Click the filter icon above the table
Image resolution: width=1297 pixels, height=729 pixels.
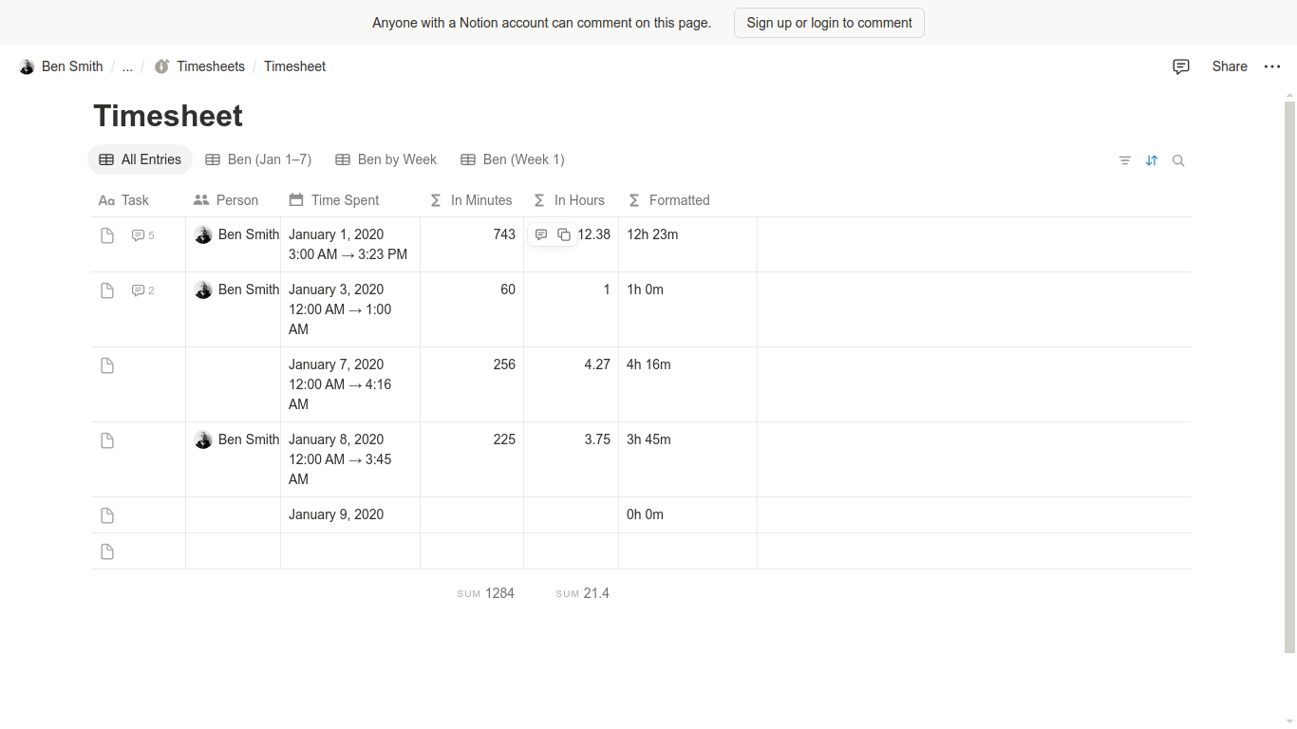1125,160
